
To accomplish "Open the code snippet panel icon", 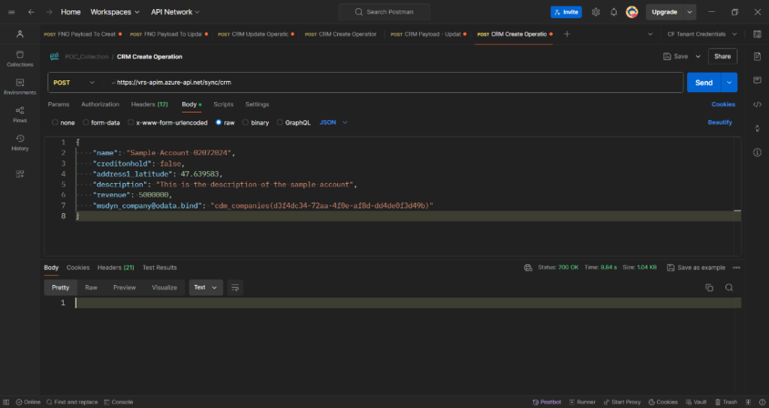I will [x=757, y=103].
